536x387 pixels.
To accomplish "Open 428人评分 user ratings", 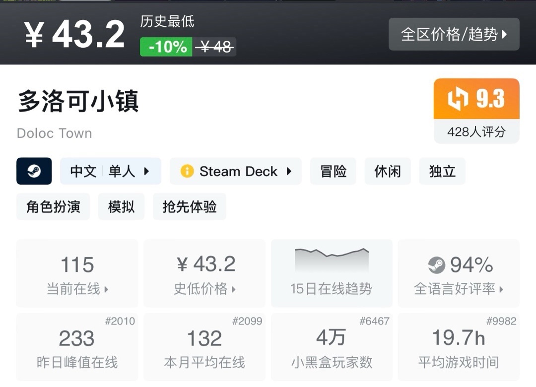I will tap(476, 131).
